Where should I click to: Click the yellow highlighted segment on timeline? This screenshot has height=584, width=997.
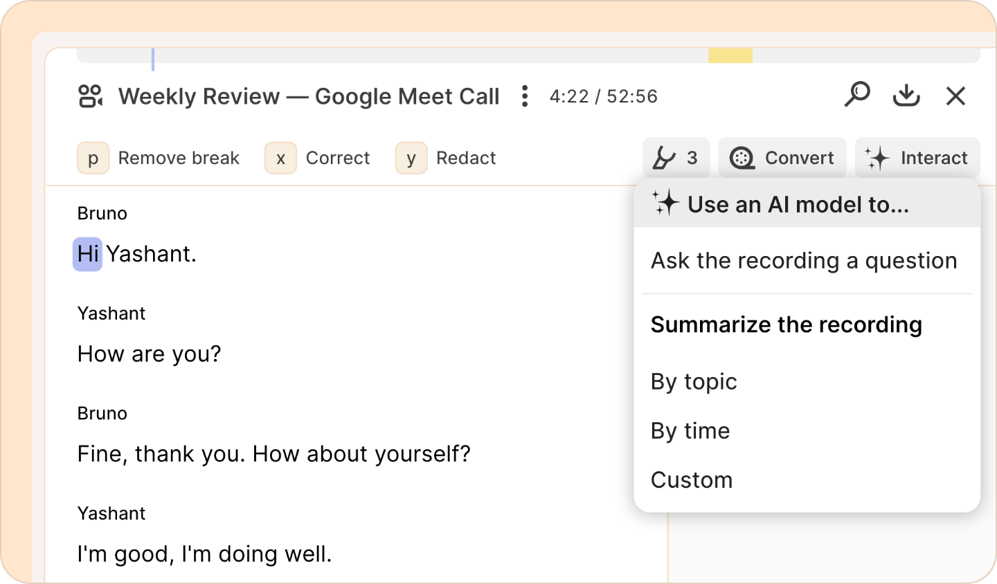click(x=730, y=55)
